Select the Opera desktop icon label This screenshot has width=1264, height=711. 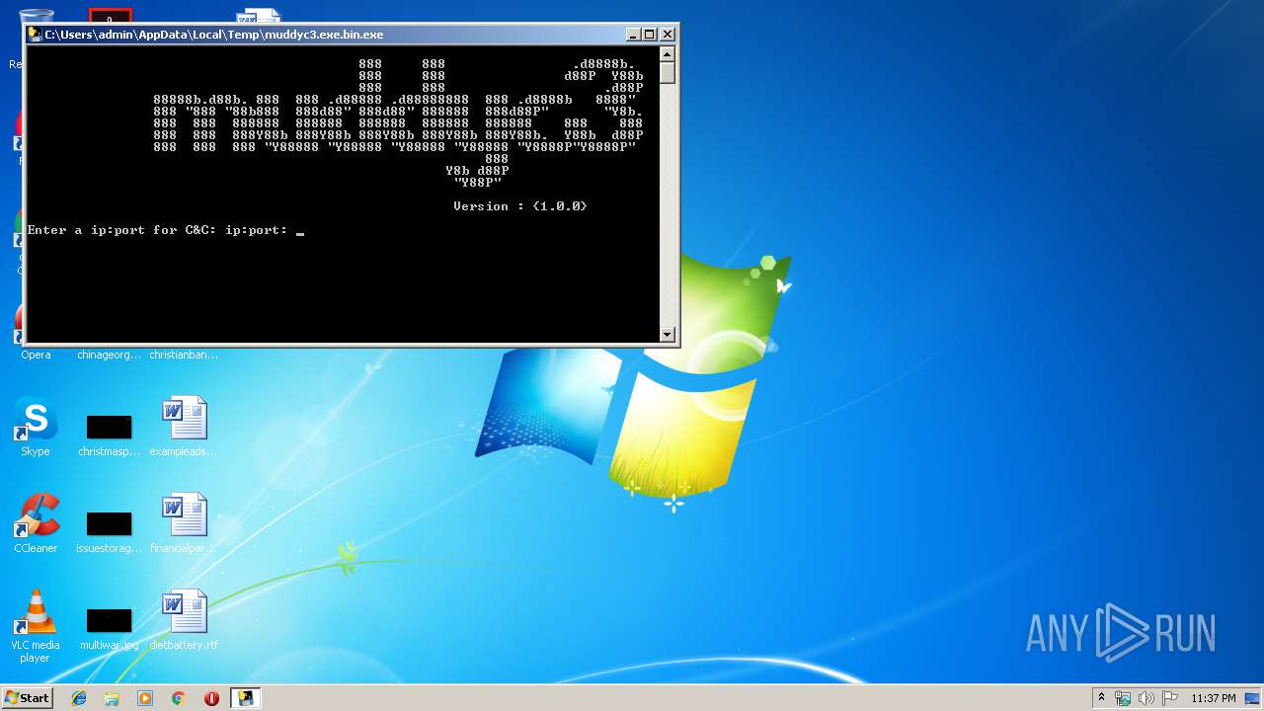pos(36,355)
